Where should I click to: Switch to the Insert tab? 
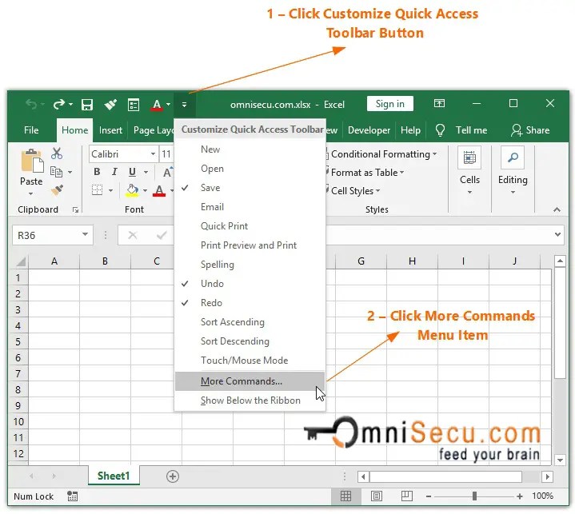pos(110,130)
